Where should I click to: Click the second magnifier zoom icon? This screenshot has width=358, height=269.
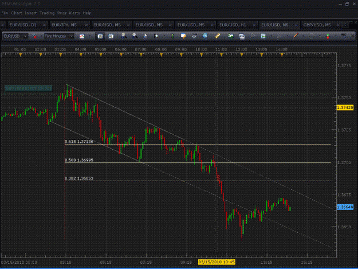pyautogui.click(x=135, y=36)
